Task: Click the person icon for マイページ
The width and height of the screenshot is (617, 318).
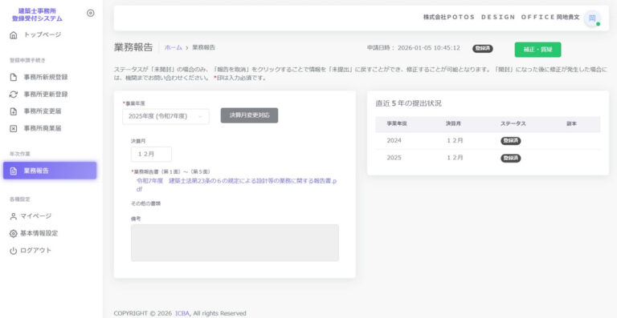Action: 14,216
